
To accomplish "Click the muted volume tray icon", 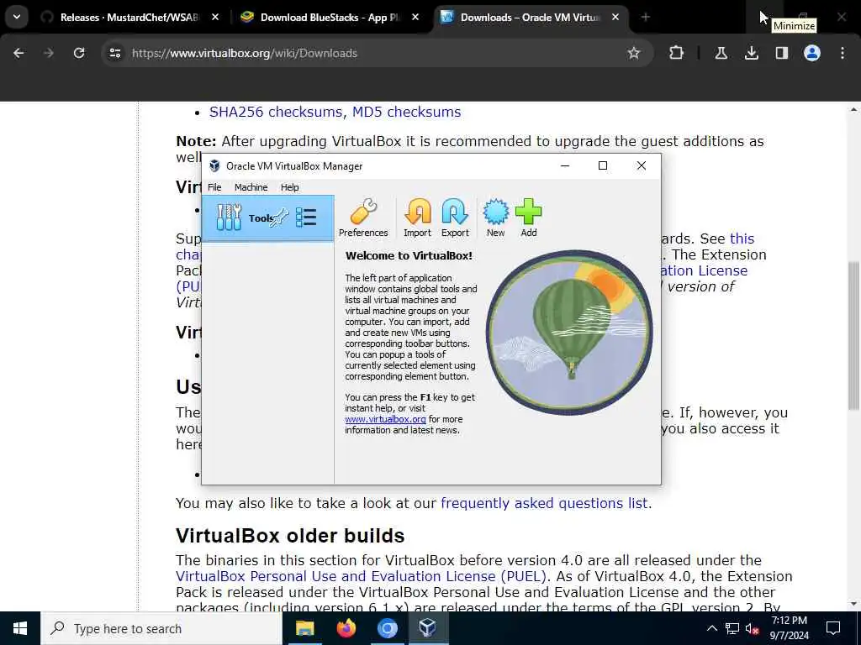I will click(753, 628).
